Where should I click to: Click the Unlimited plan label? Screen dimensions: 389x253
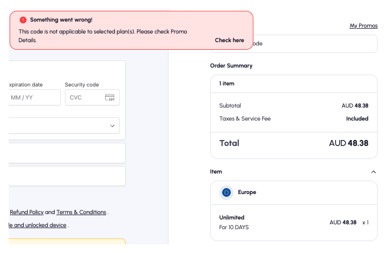232,218
